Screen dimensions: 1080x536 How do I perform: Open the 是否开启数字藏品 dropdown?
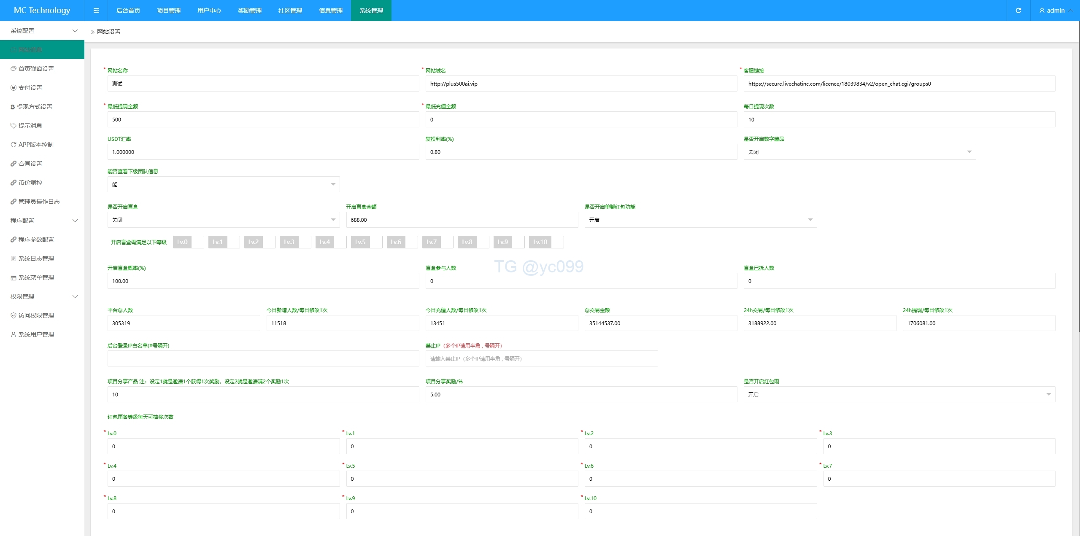(x=859, y=152)
